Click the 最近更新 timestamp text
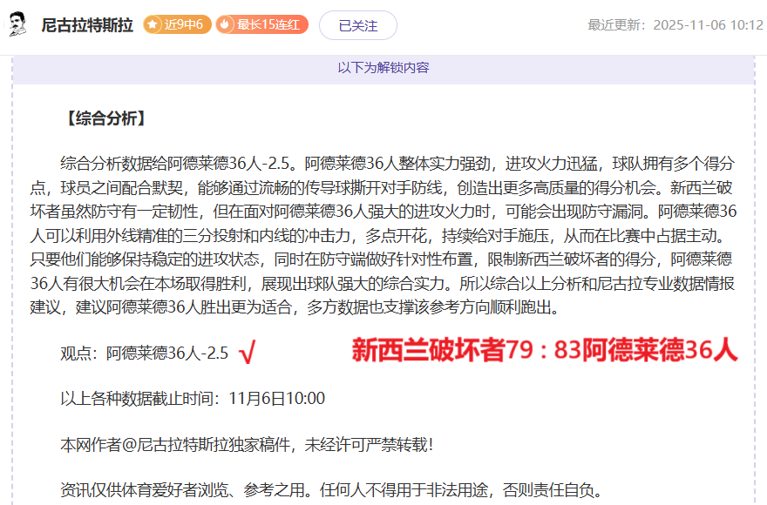This screenshot has width=767, height=505. 675,25
